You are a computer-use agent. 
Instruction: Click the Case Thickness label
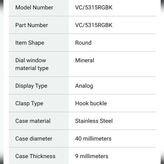coord(35,156)
